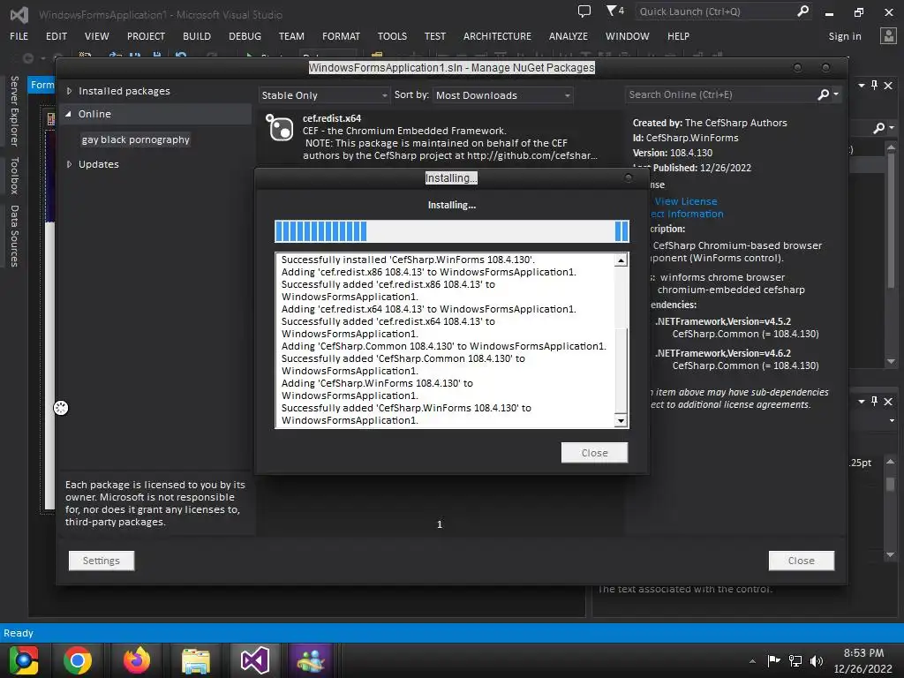Open the BUILD menu
Image resolution: width=904 pixels, height=678 pixels.
(197, 36)
